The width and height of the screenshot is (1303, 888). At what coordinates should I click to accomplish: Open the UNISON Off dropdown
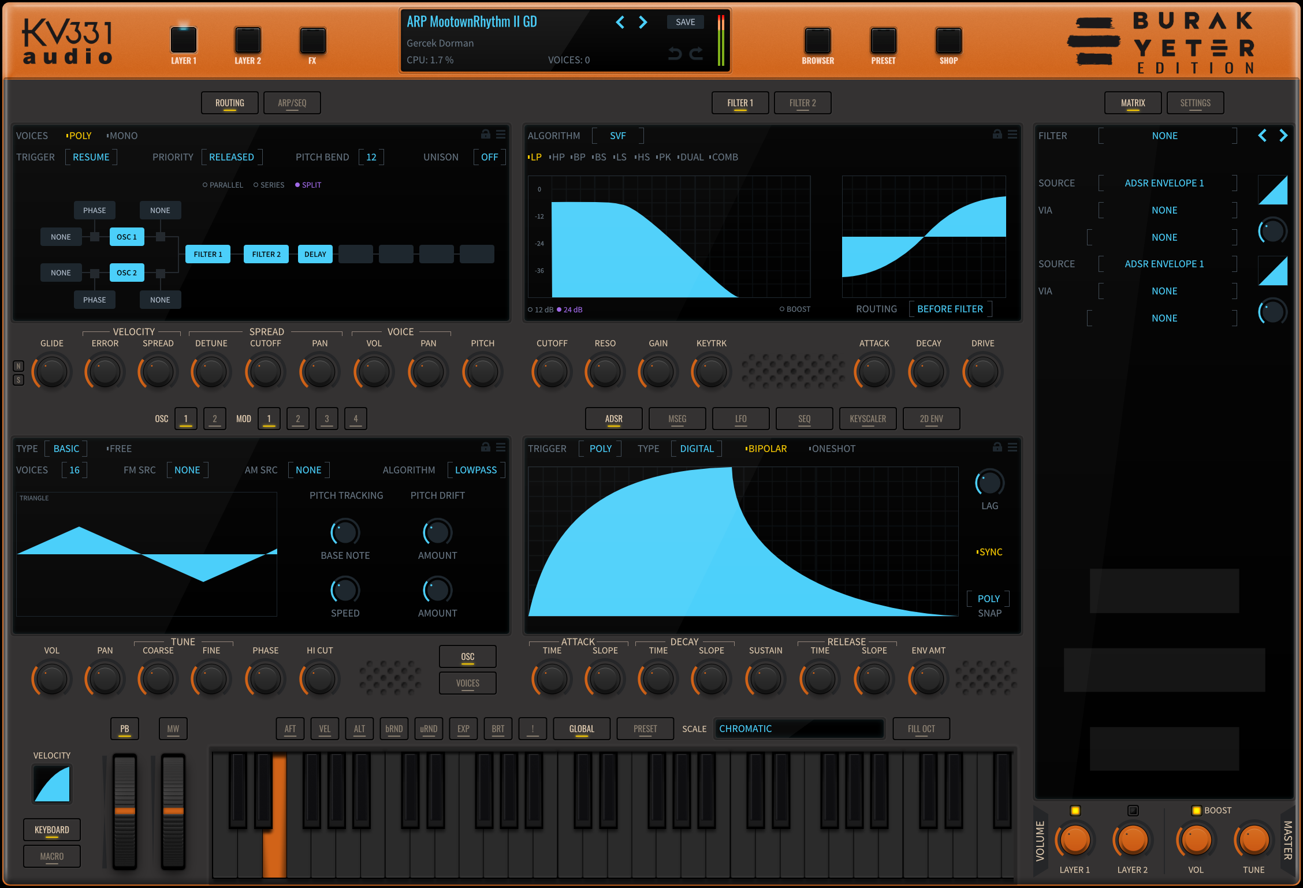click(x=490, y=157)
